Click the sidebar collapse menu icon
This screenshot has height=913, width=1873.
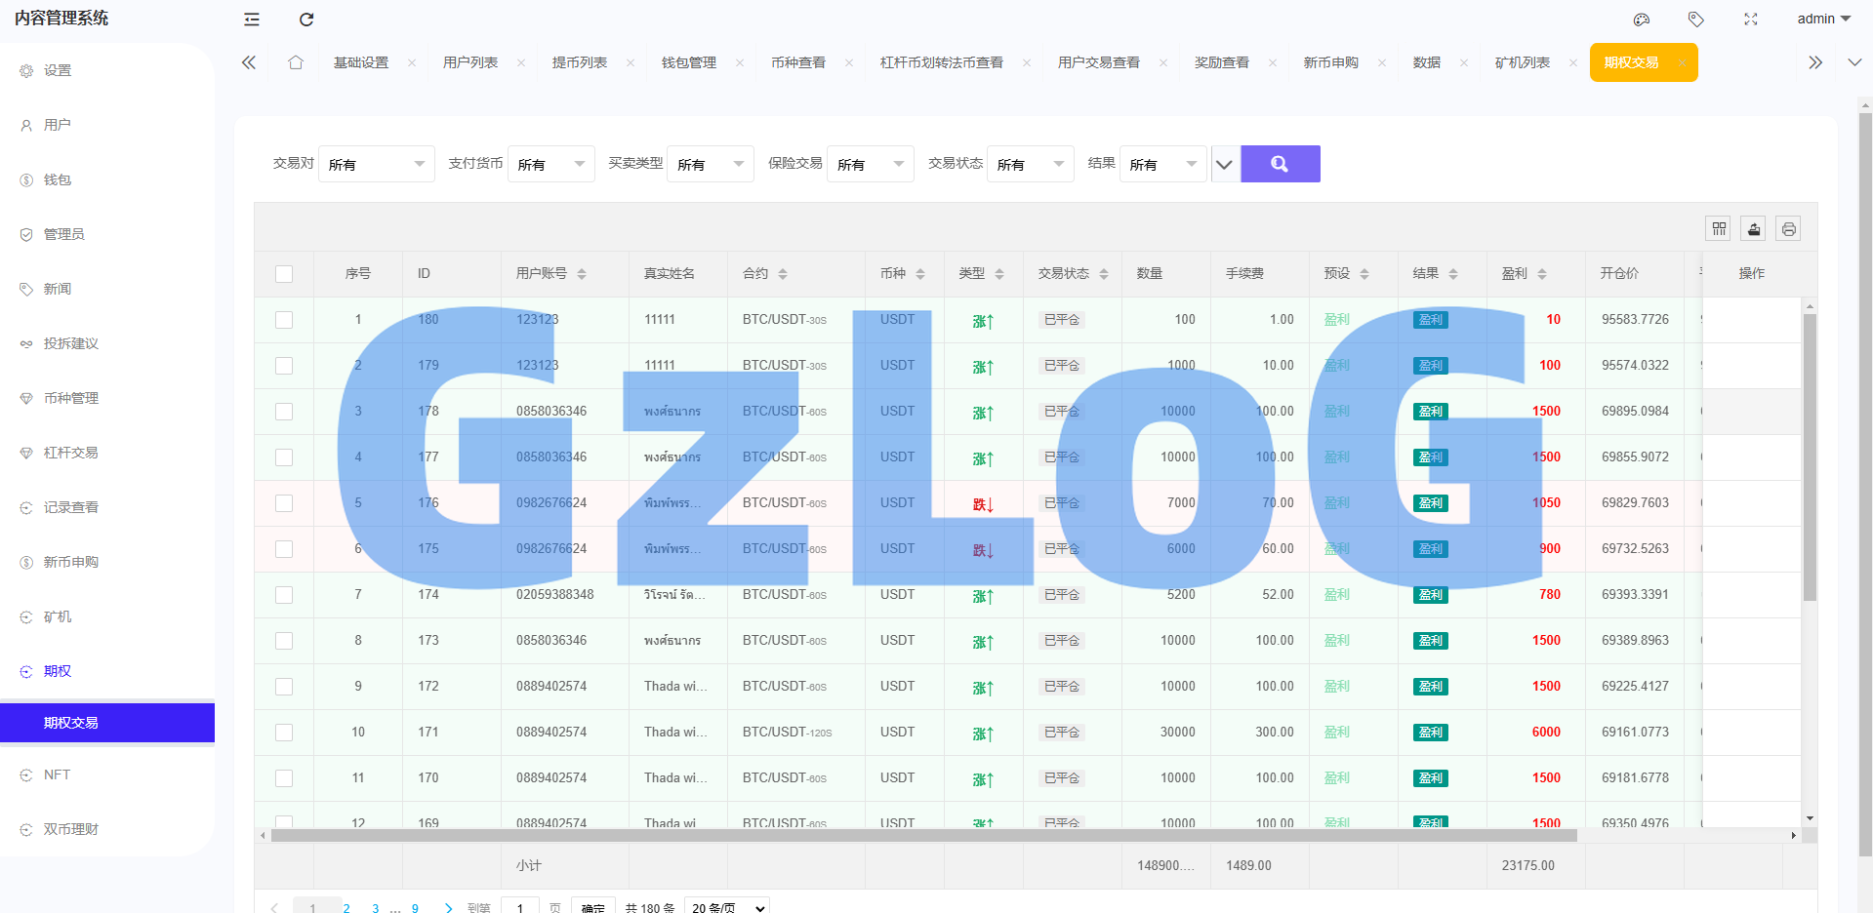[x=252, y=20]
